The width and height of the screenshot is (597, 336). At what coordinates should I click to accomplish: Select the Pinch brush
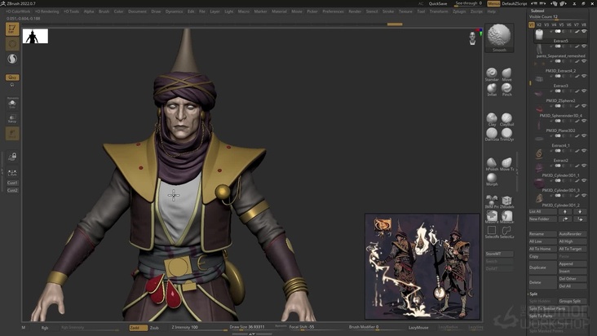tap(506, 90)
